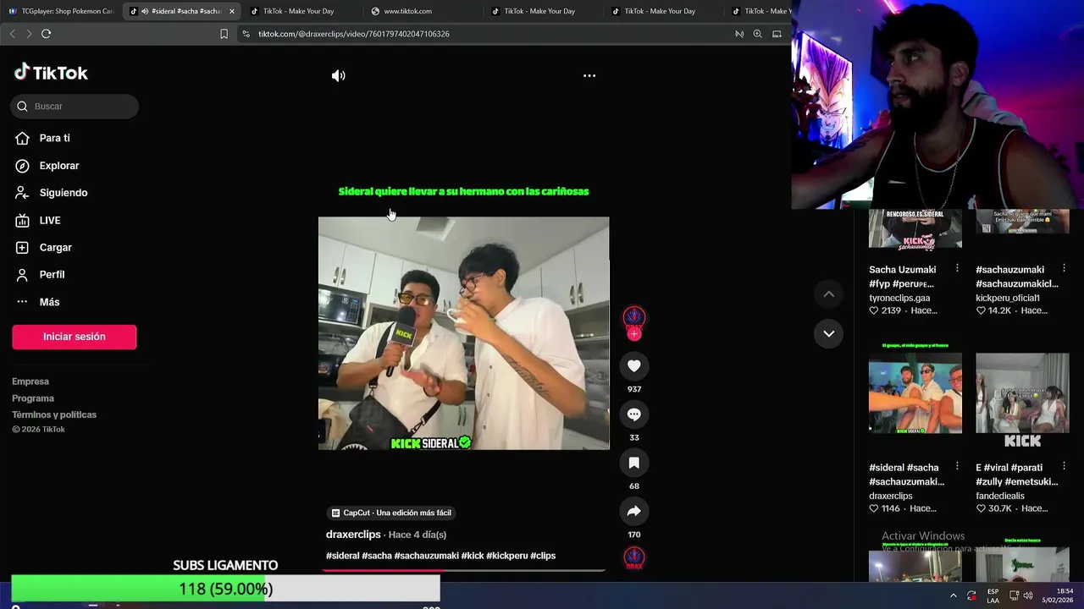Like the video with the heart icon
The image size is (1084, 609).
coord(634,365)
